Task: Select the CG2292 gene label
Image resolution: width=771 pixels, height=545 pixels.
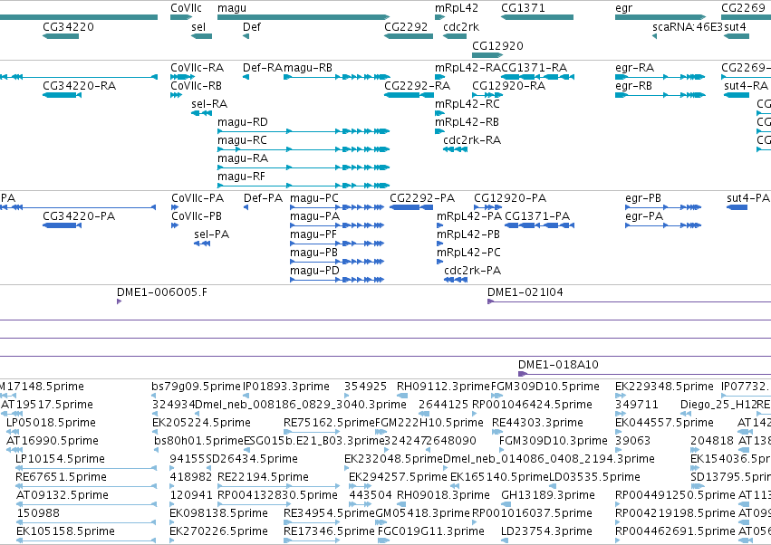Action: (406, 26)
